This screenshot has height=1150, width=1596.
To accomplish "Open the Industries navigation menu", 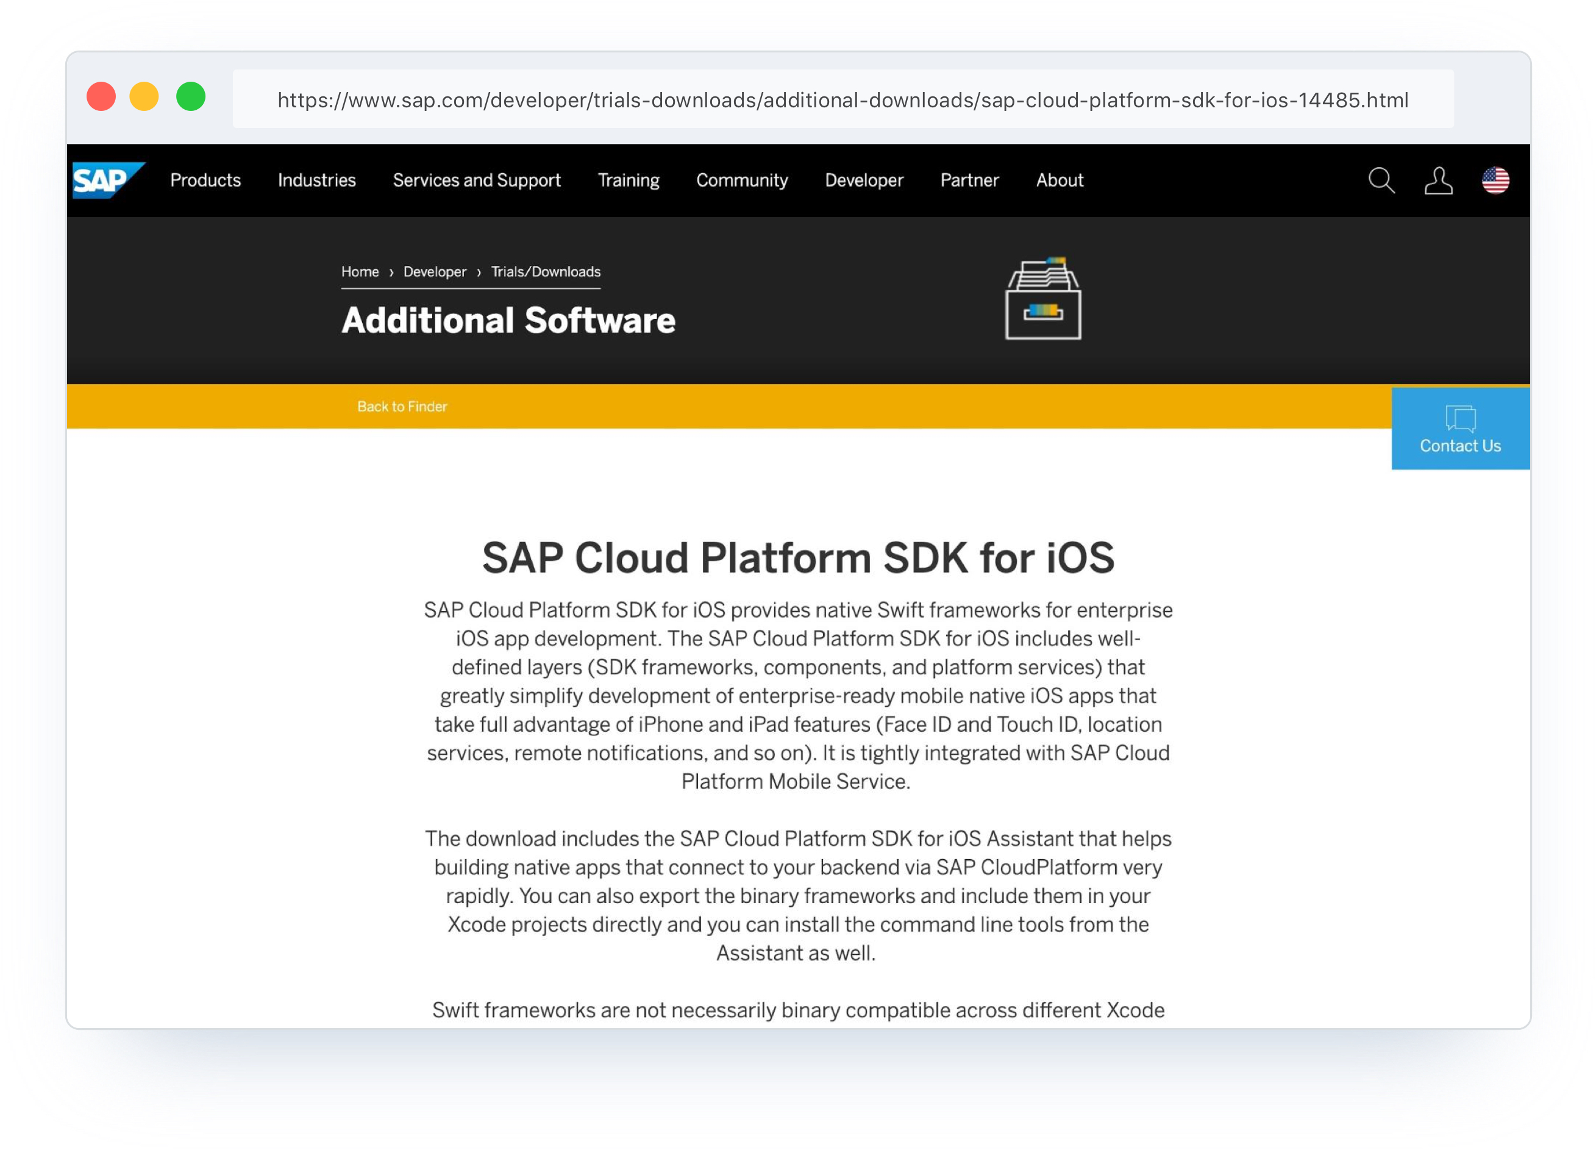I will tap(316, 181).
